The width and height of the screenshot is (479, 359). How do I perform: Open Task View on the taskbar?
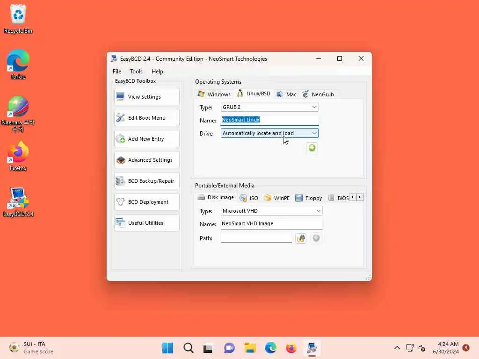point(208,348)
